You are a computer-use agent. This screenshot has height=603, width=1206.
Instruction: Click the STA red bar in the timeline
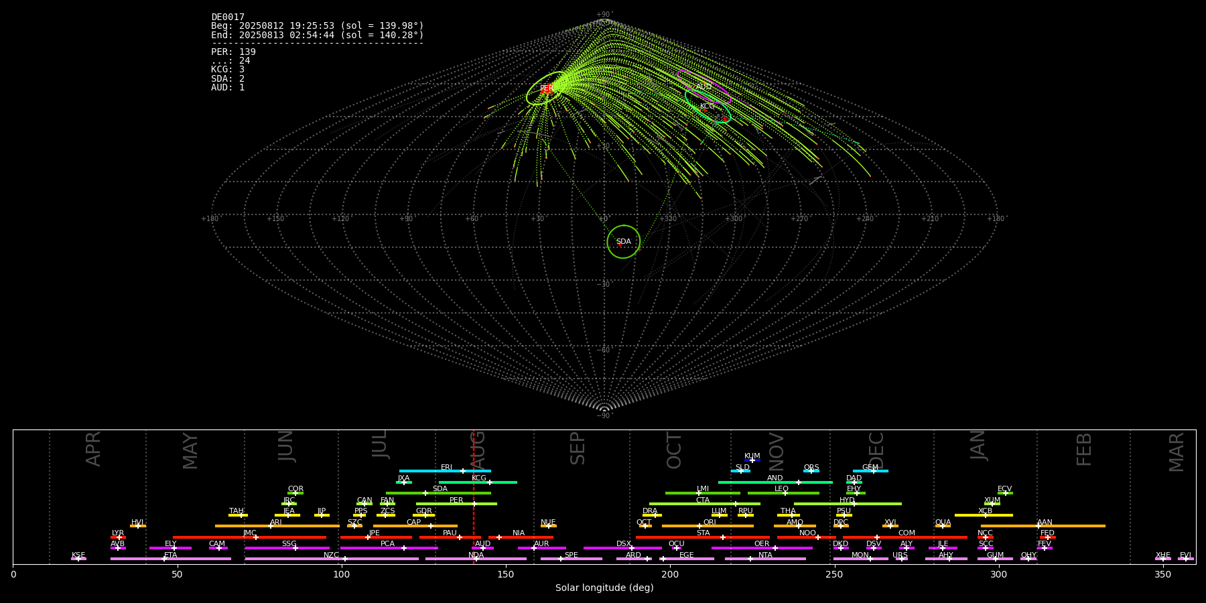pos(703,537)
